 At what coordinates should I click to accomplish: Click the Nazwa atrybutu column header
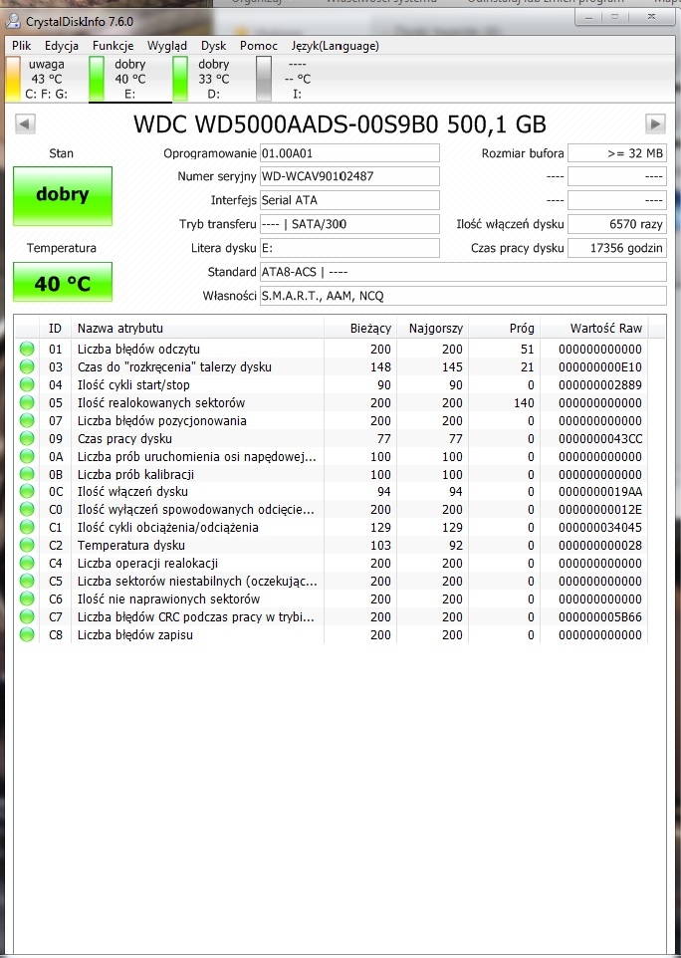(x=197, y=328)
